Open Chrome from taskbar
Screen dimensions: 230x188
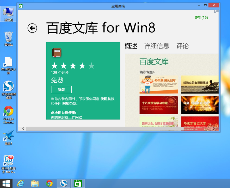(x=49, y=183)
